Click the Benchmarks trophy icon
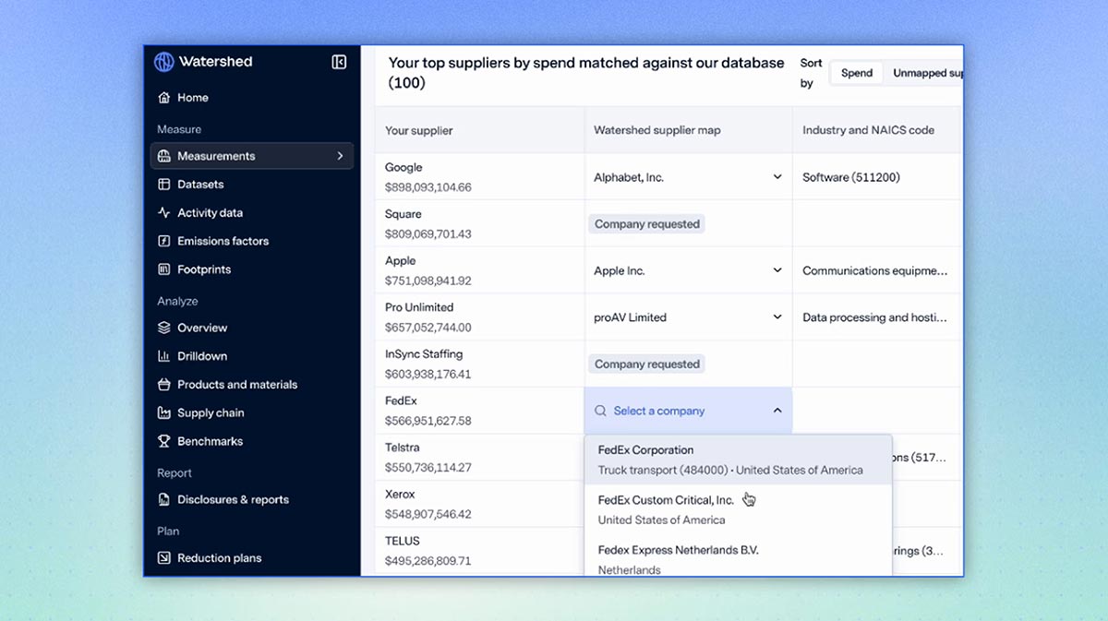1108x621 pixels. (164, 441)
